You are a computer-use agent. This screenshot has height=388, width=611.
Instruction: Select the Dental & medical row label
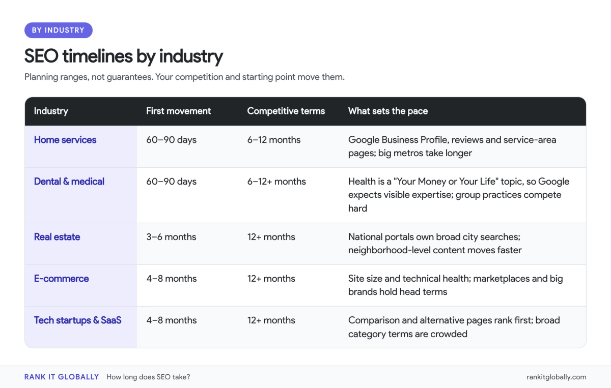(x=69, y=182)
